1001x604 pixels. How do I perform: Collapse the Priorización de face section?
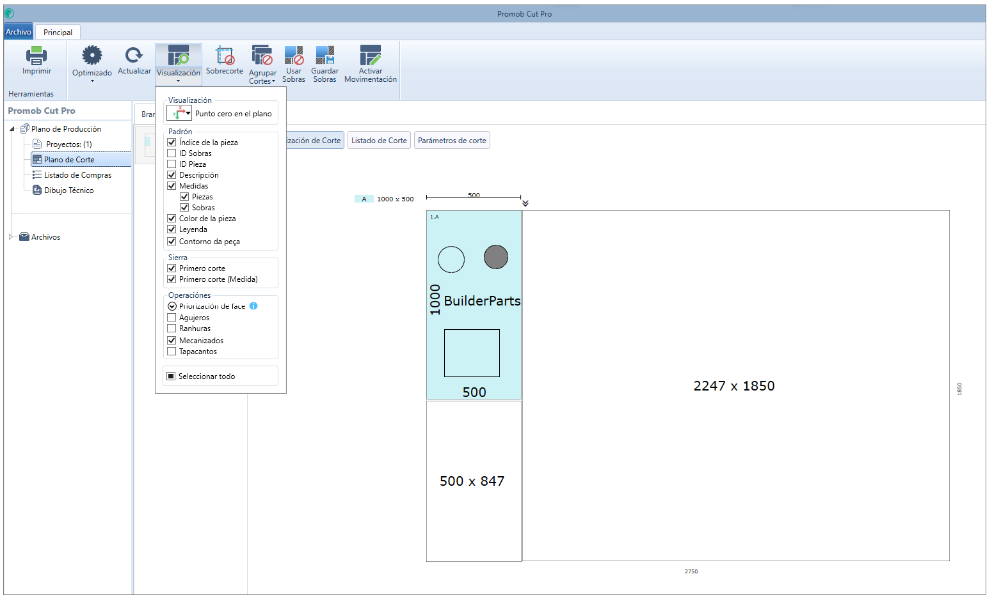coord(172,306)
